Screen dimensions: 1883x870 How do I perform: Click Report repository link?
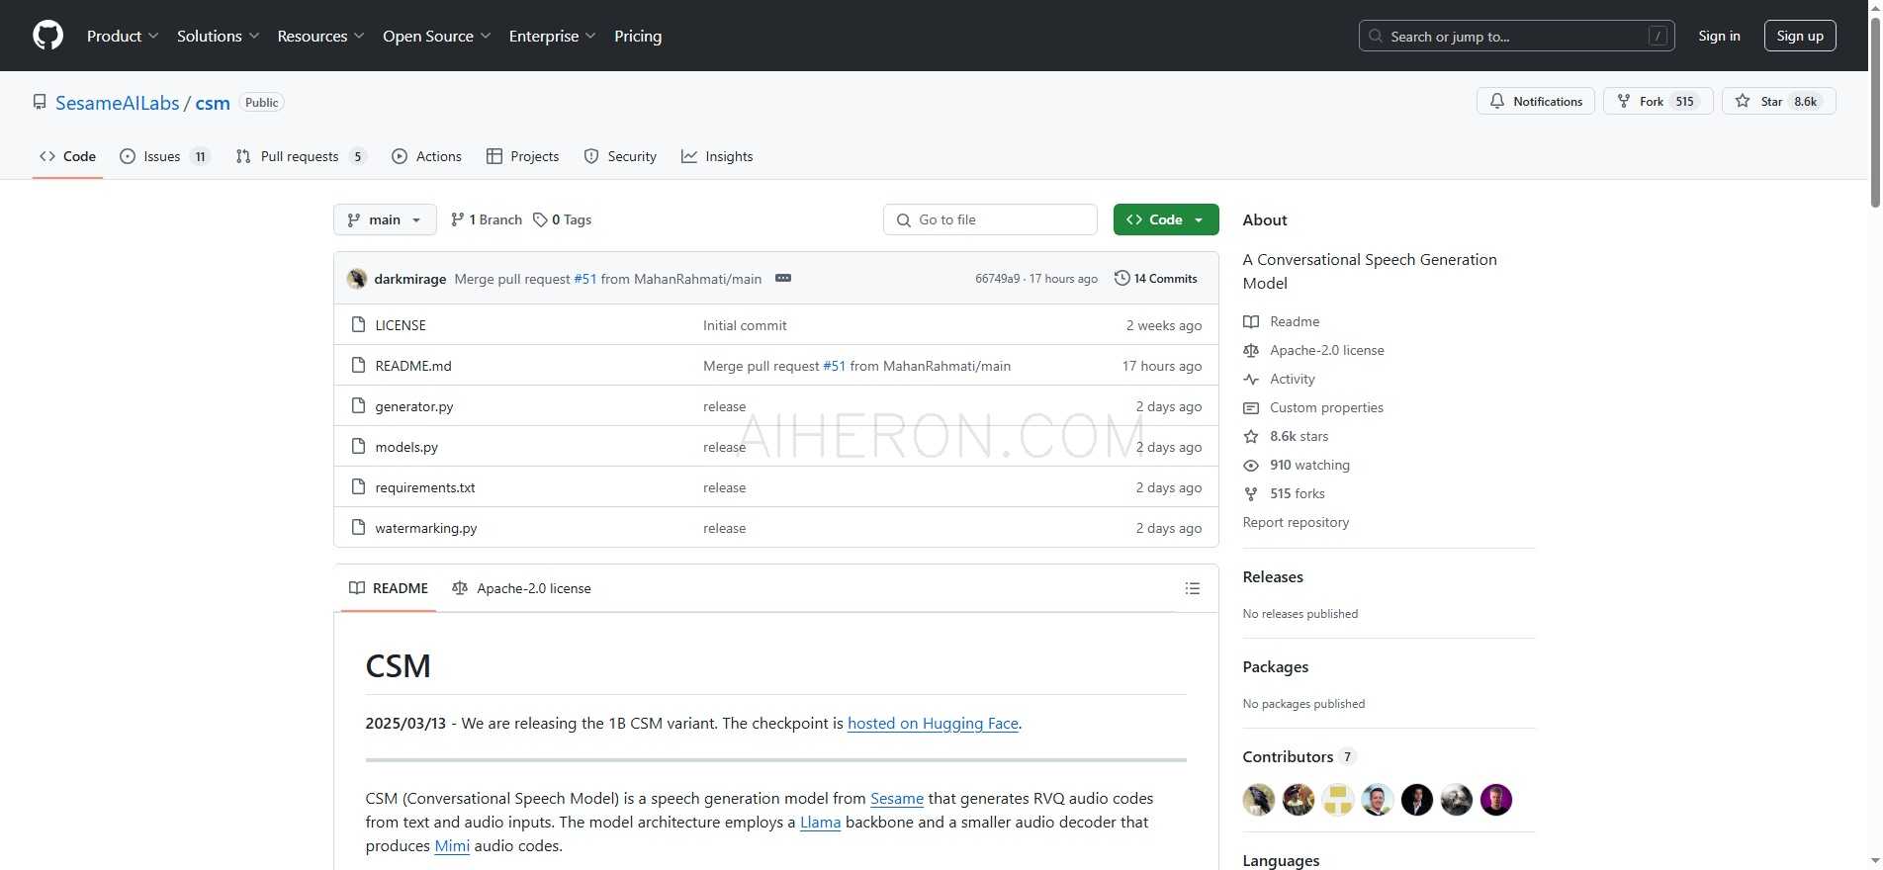pyautogui.click(x=1296, y=522)
